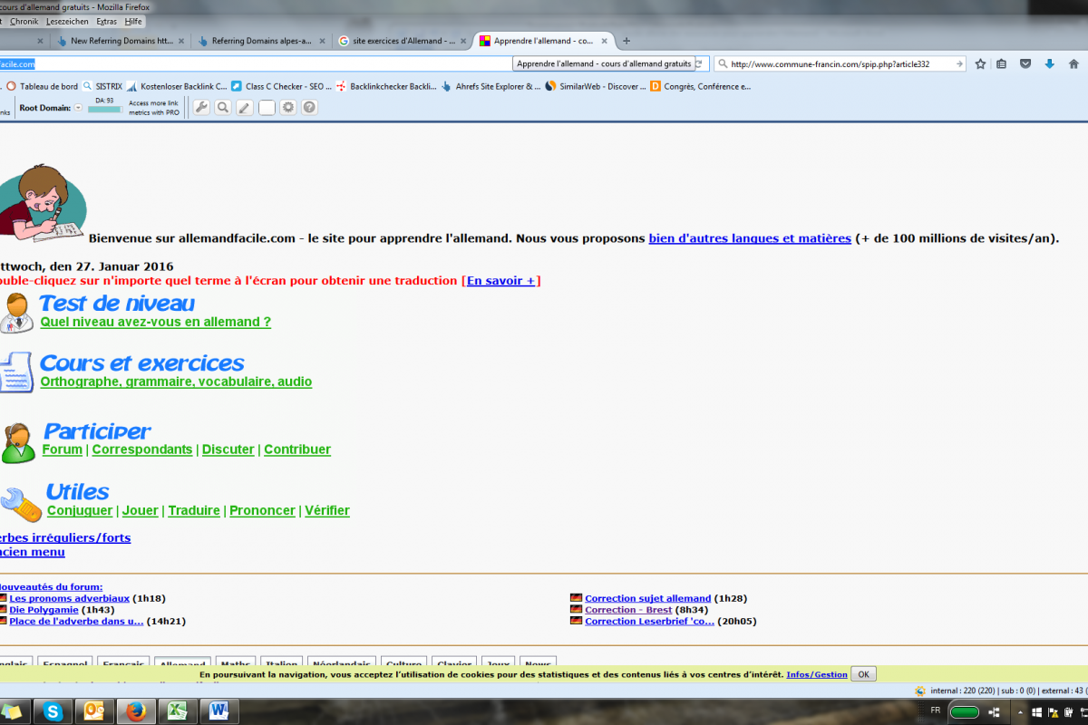
Task: Bookmark this page with the star icon
Action: click(980, 63)
